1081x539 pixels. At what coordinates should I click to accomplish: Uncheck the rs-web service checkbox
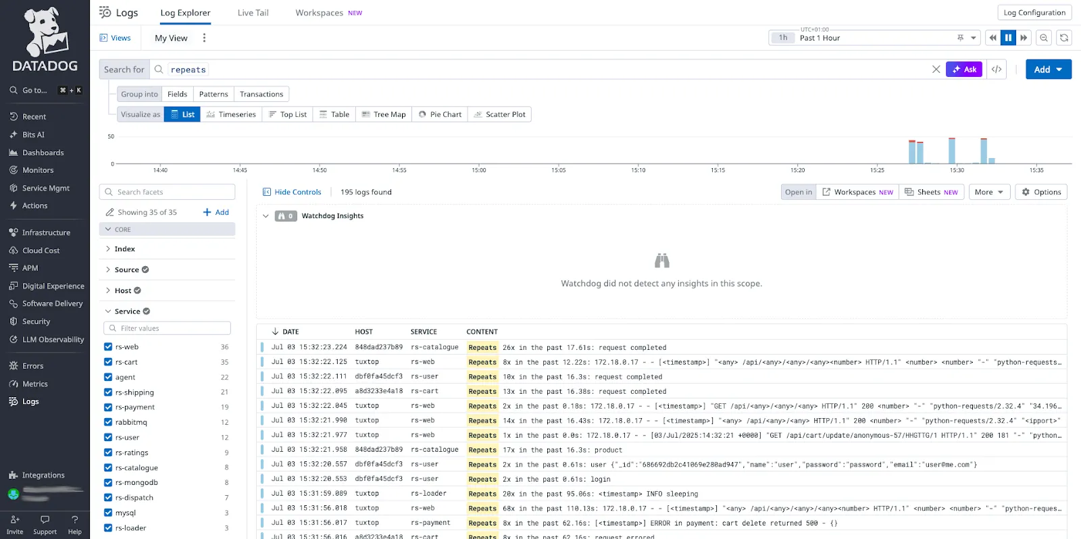108,347
